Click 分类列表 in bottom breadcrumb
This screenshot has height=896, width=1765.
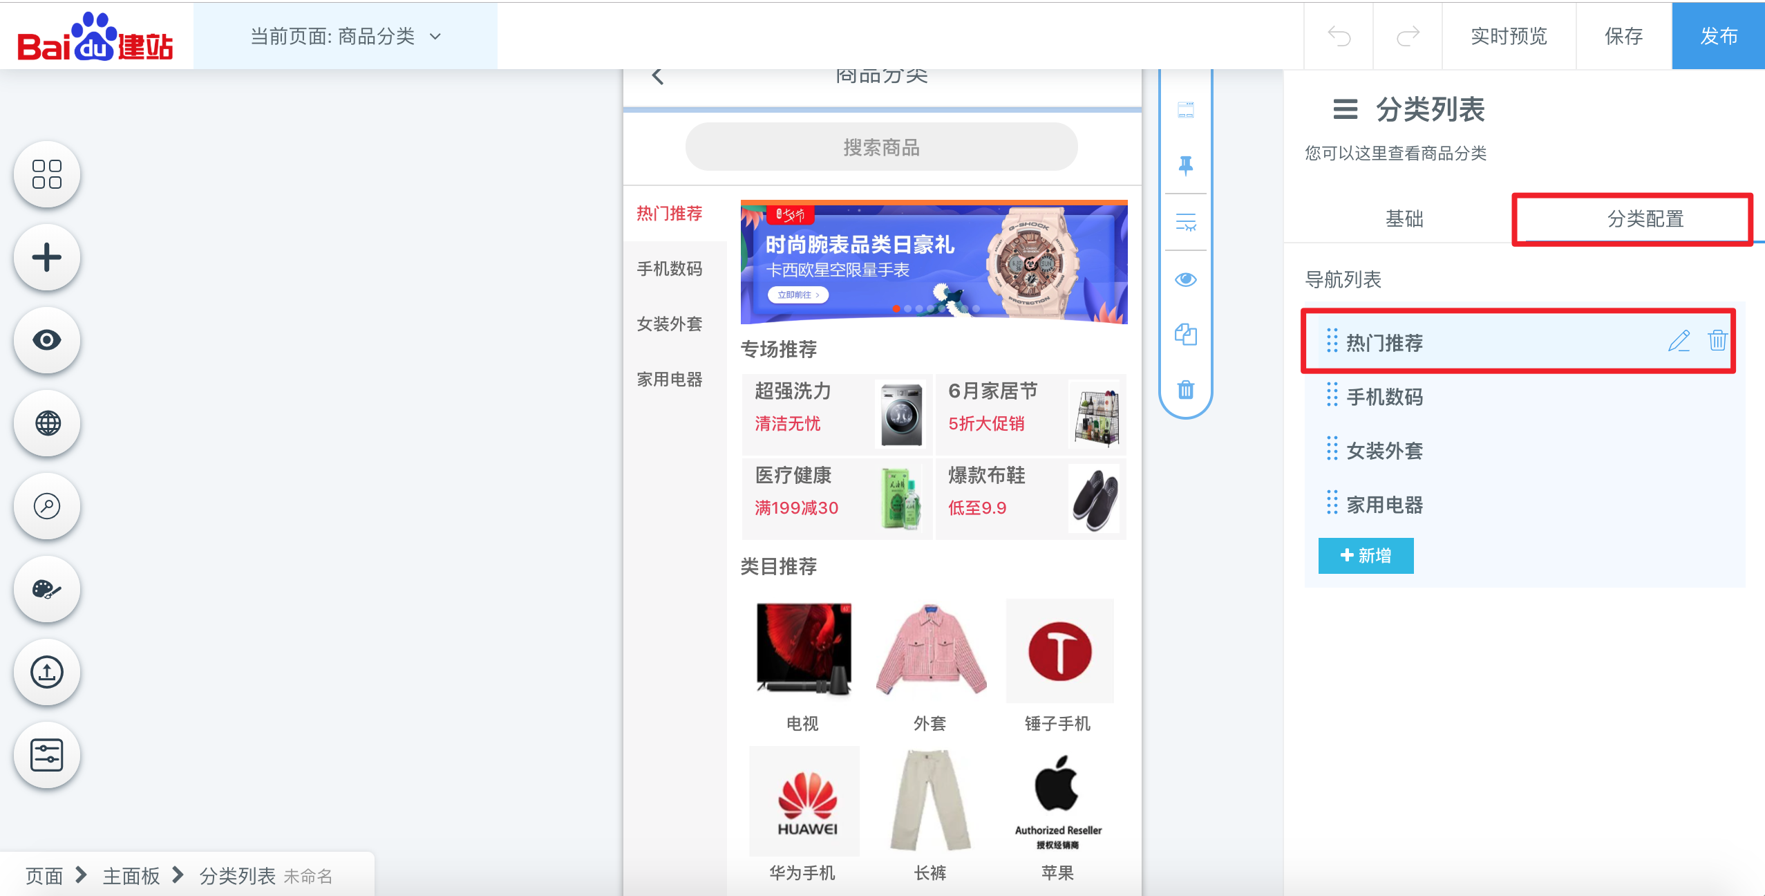[x=238, y=876]
